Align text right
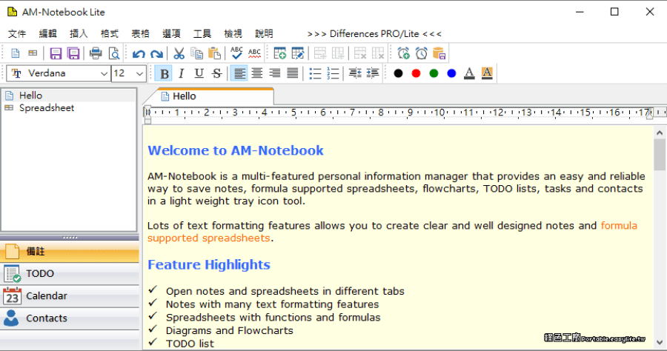Image resolution: width=667 pixels, height=351 pixels. click(x=275, y=73)
